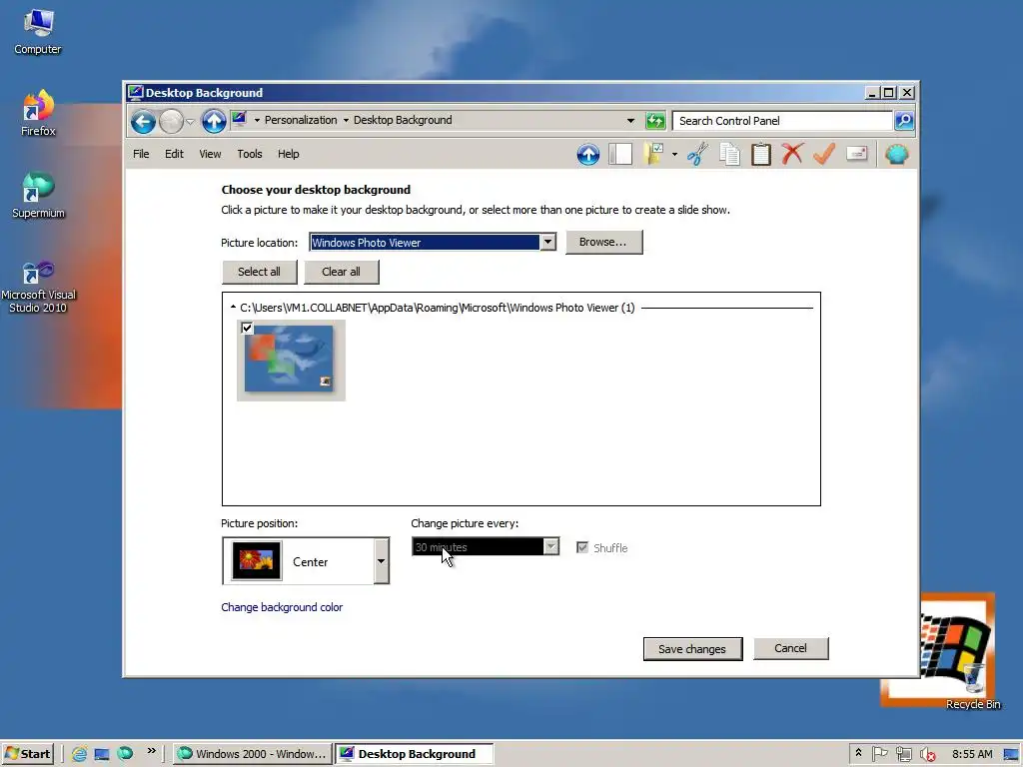Launch Internet Explorer from quick launch
The width and height of the screenshot is (1023, 767).
pos(79,754)
